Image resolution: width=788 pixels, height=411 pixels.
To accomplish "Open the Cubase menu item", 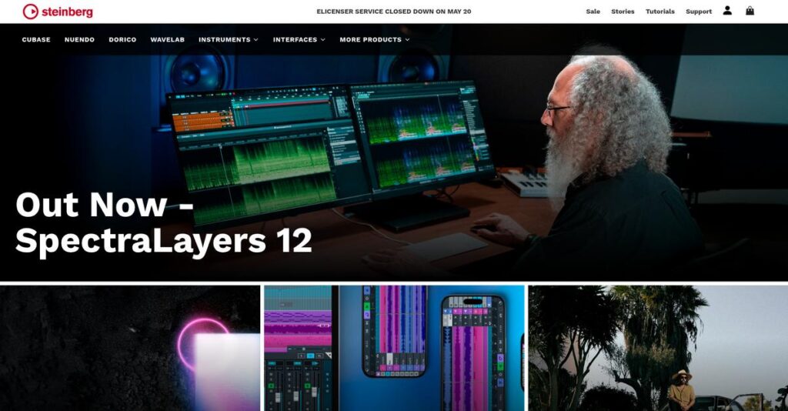I will point(36,40).
